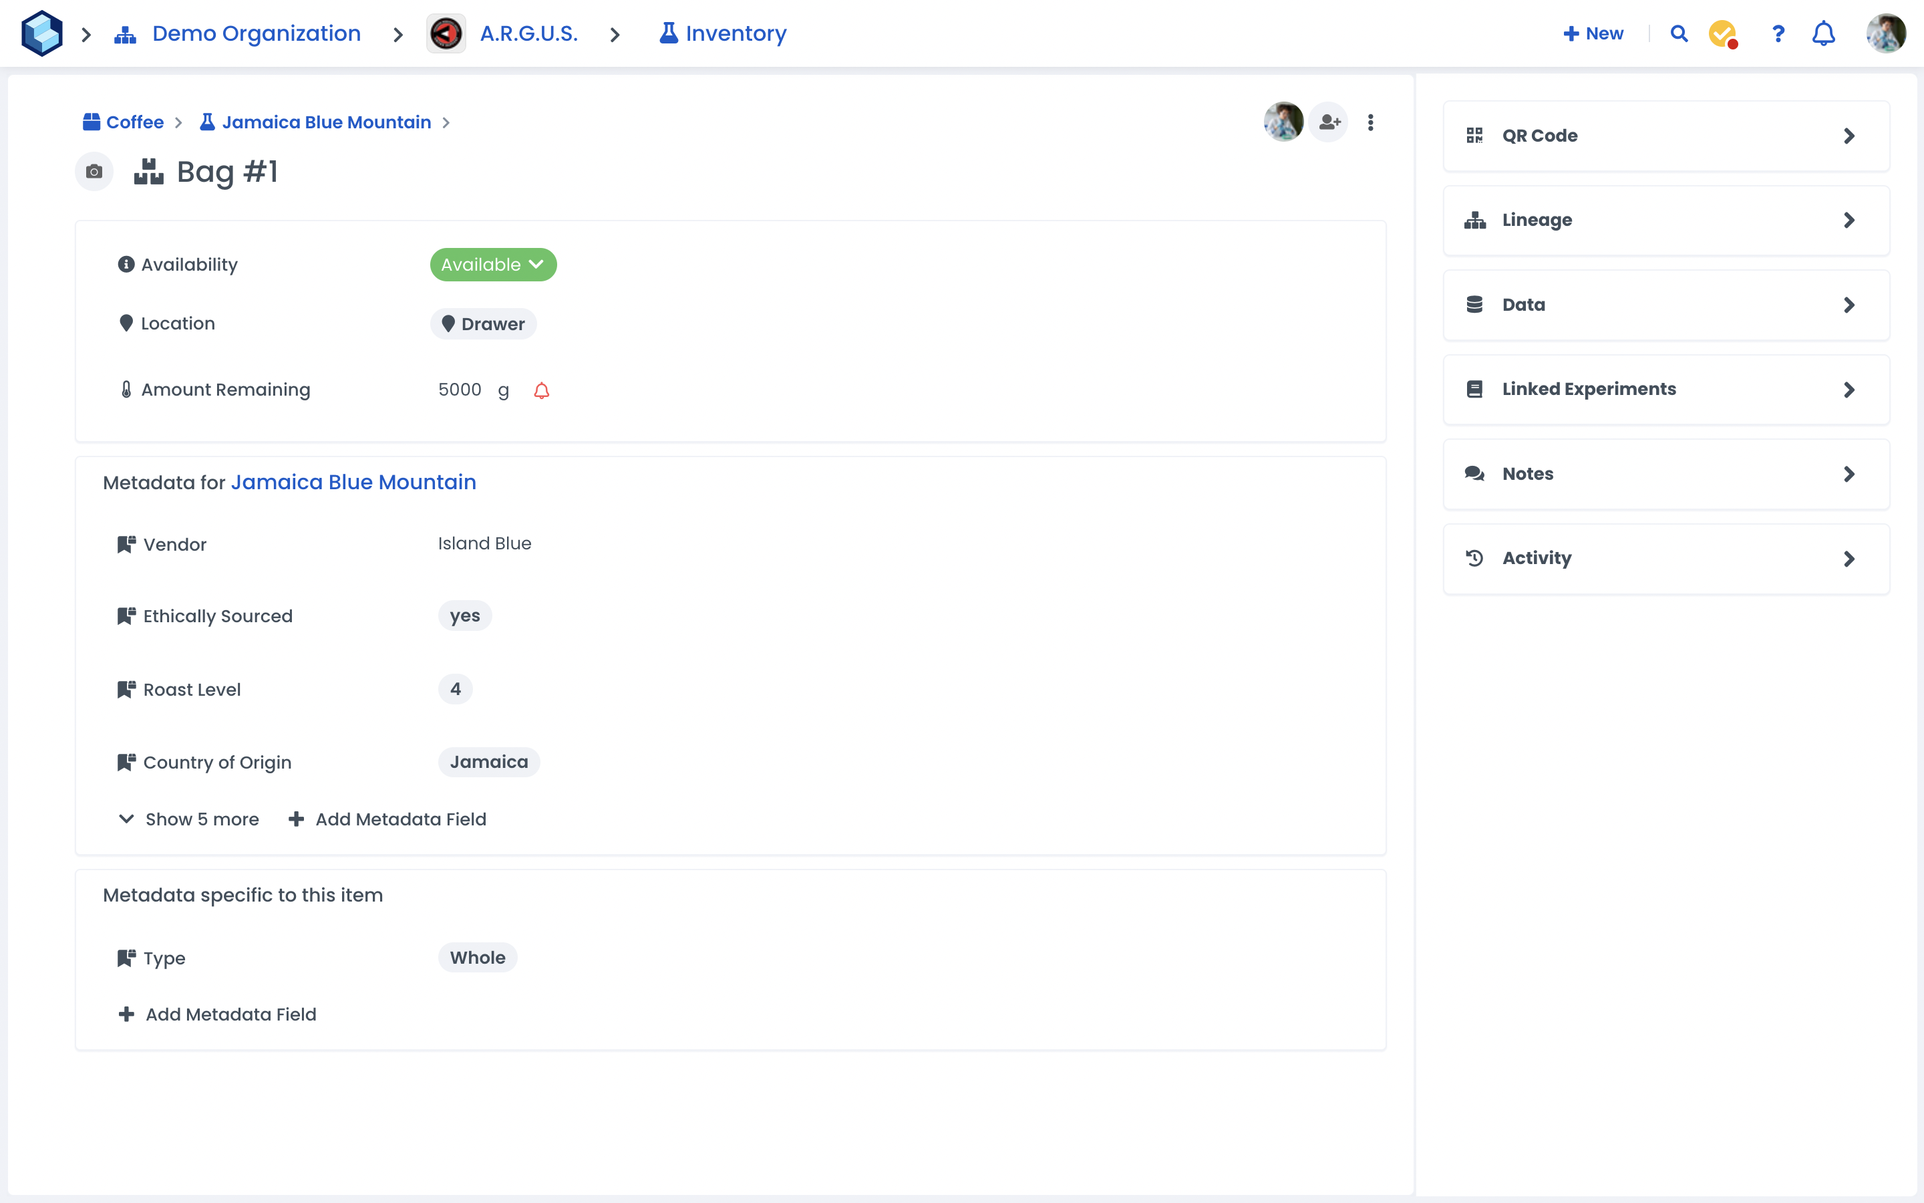Click the + New button

[x=1593, y=33]
